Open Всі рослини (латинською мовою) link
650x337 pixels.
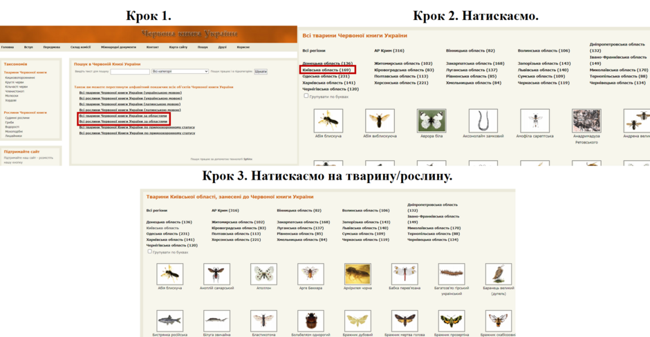[x=130, y=110]
